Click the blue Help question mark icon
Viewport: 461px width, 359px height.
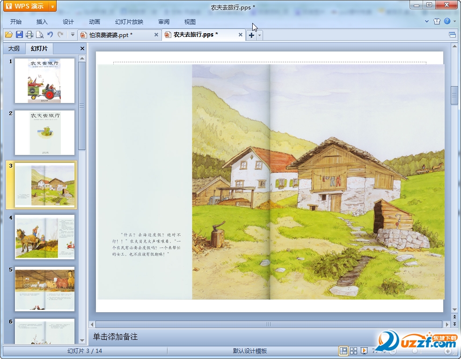[447, 21]
